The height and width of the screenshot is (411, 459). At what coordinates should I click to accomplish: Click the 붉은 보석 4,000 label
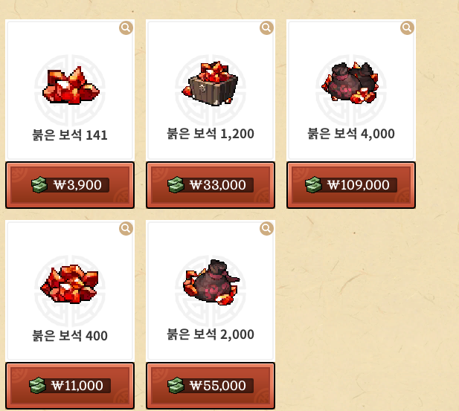[x=351, y=134]
